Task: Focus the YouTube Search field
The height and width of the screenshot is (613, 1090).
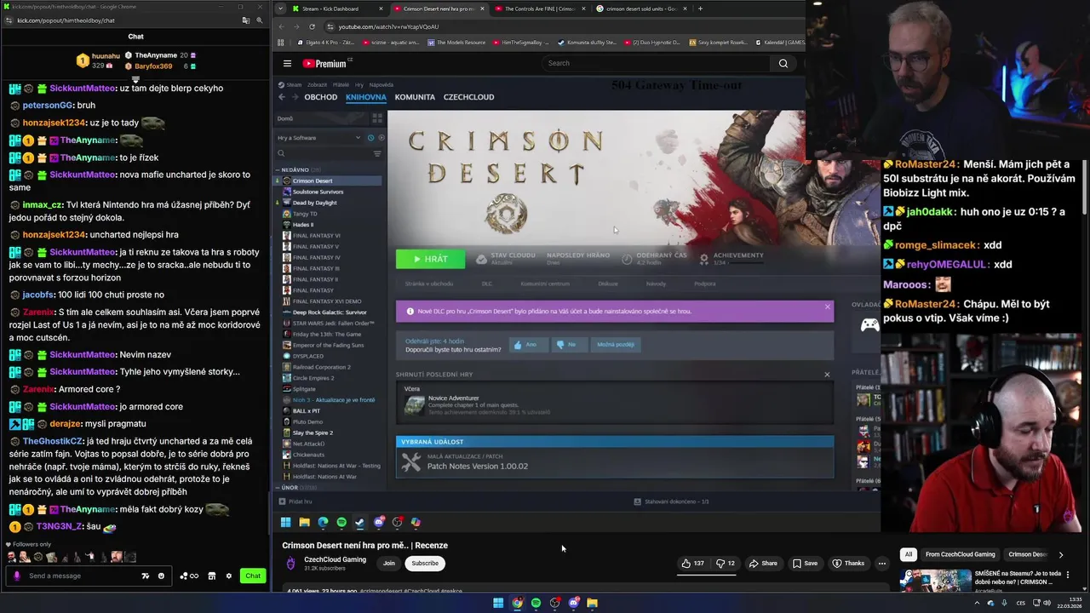Action: 656,63
